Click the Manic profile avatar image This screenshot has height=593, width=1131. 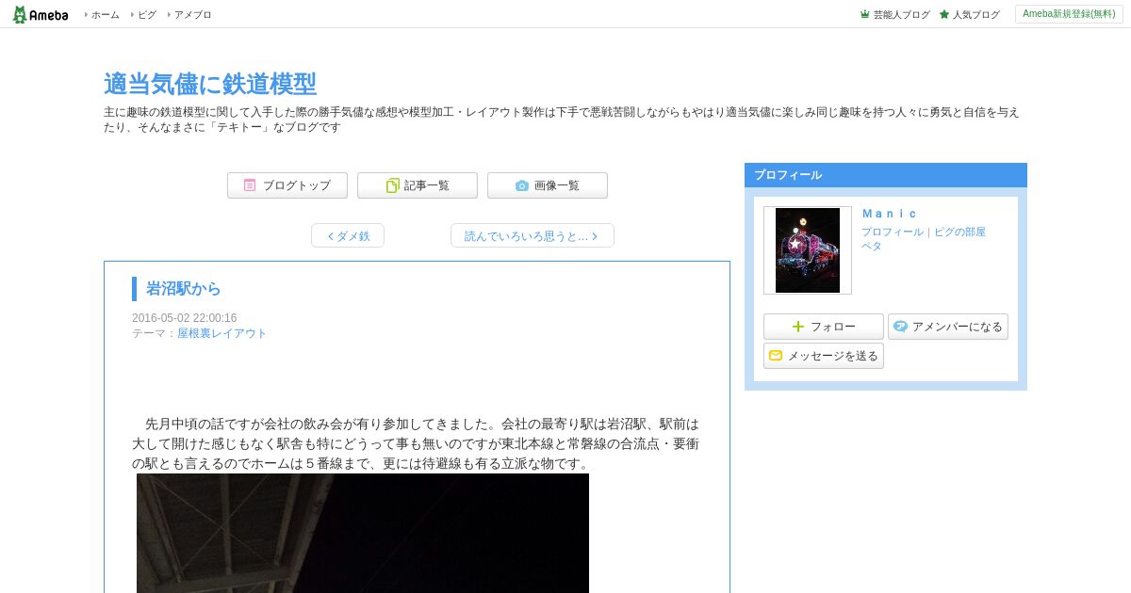click(808, 250)
